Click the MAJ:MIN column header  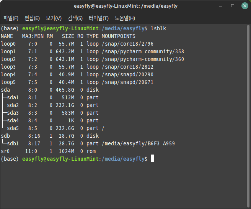tap(33, 36)
